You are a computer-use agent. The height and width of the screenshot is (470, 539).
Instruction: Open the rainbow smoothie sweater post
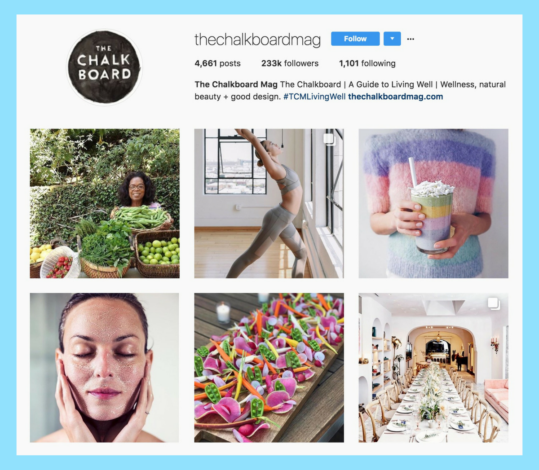click(433, 203)
